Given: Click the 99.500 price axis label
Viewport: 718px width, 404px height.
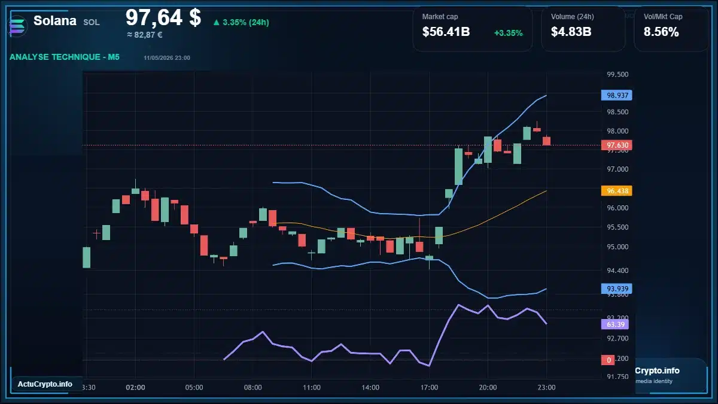Looking at the screenshot, I should pos(617,75).
